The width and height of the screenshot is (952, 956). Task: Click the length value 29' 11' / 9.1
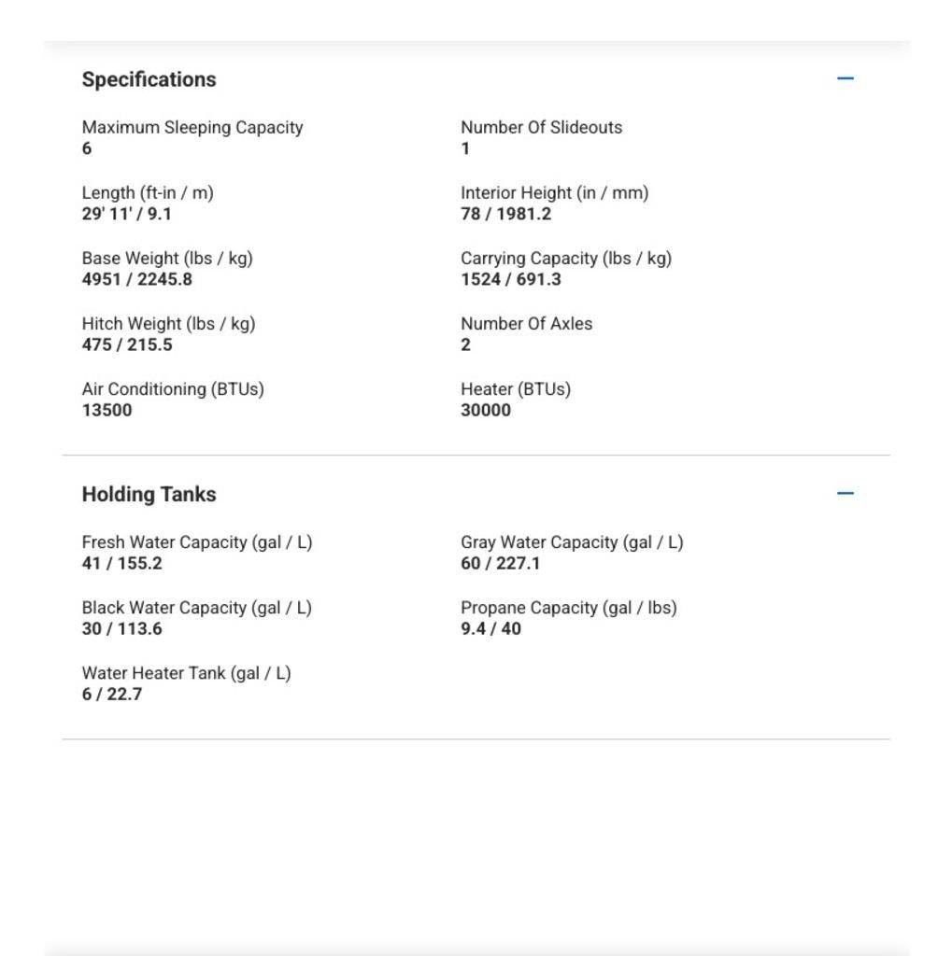tap(127, 214)
